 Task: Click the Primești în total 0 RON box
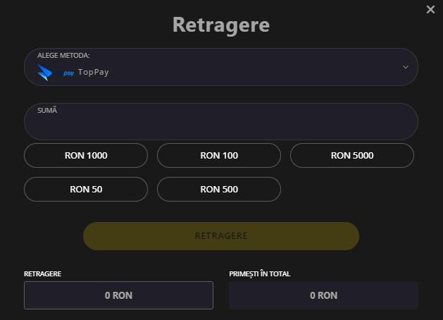pyautogui.click(x=323, y=295)
